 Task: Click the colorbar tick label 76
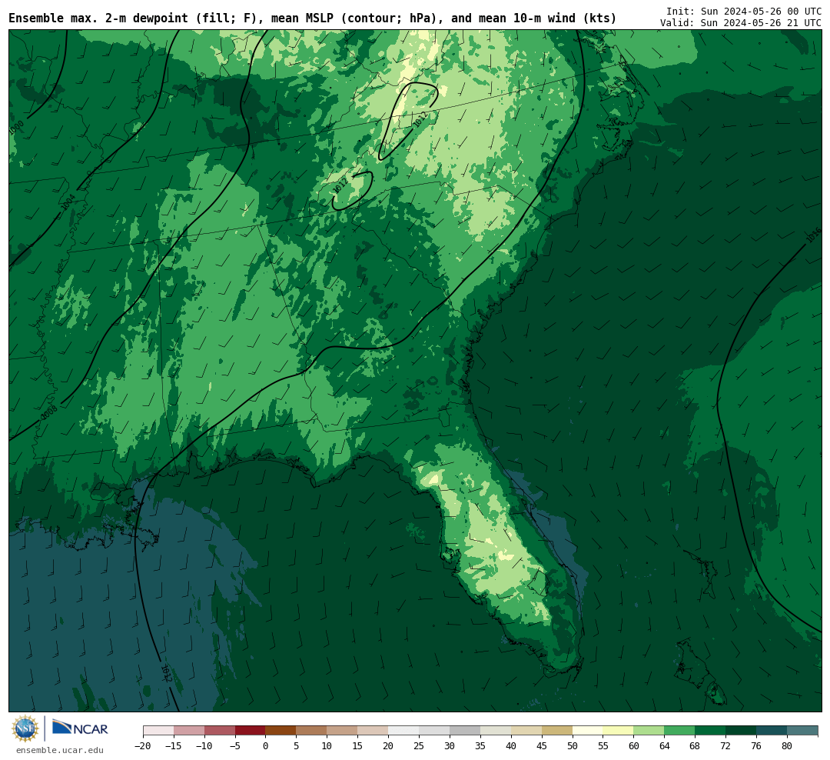(x=757, y=746)
